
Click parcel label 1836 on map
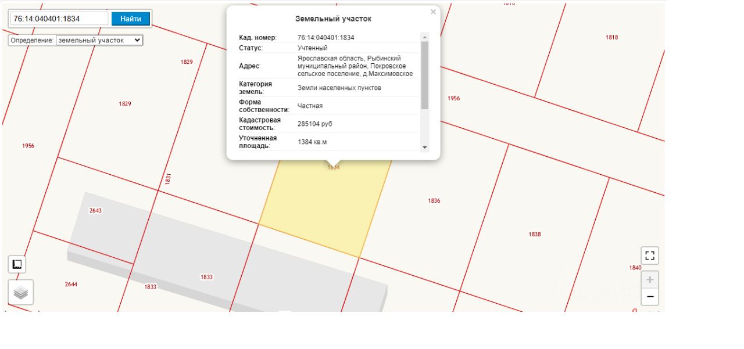pos(434,201)
